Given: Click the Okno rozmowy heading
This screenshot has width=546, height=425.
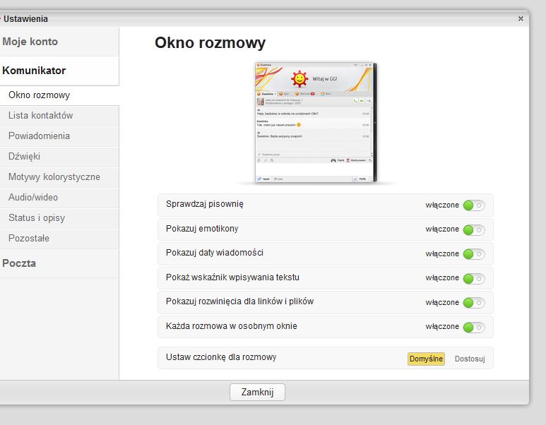Looking at the screenshot, I should point(210,43).
